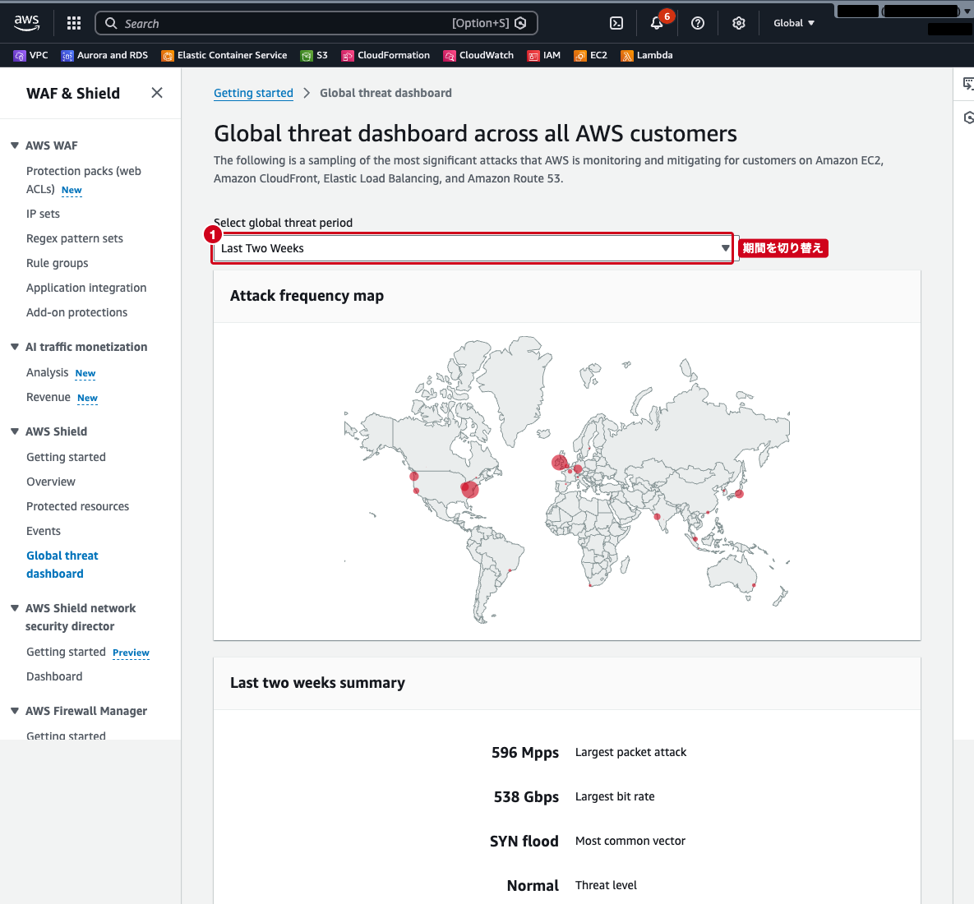Click the VPC favorite shortcut label
This screenshot has height=904, width=974.
[x=39, y=55]
